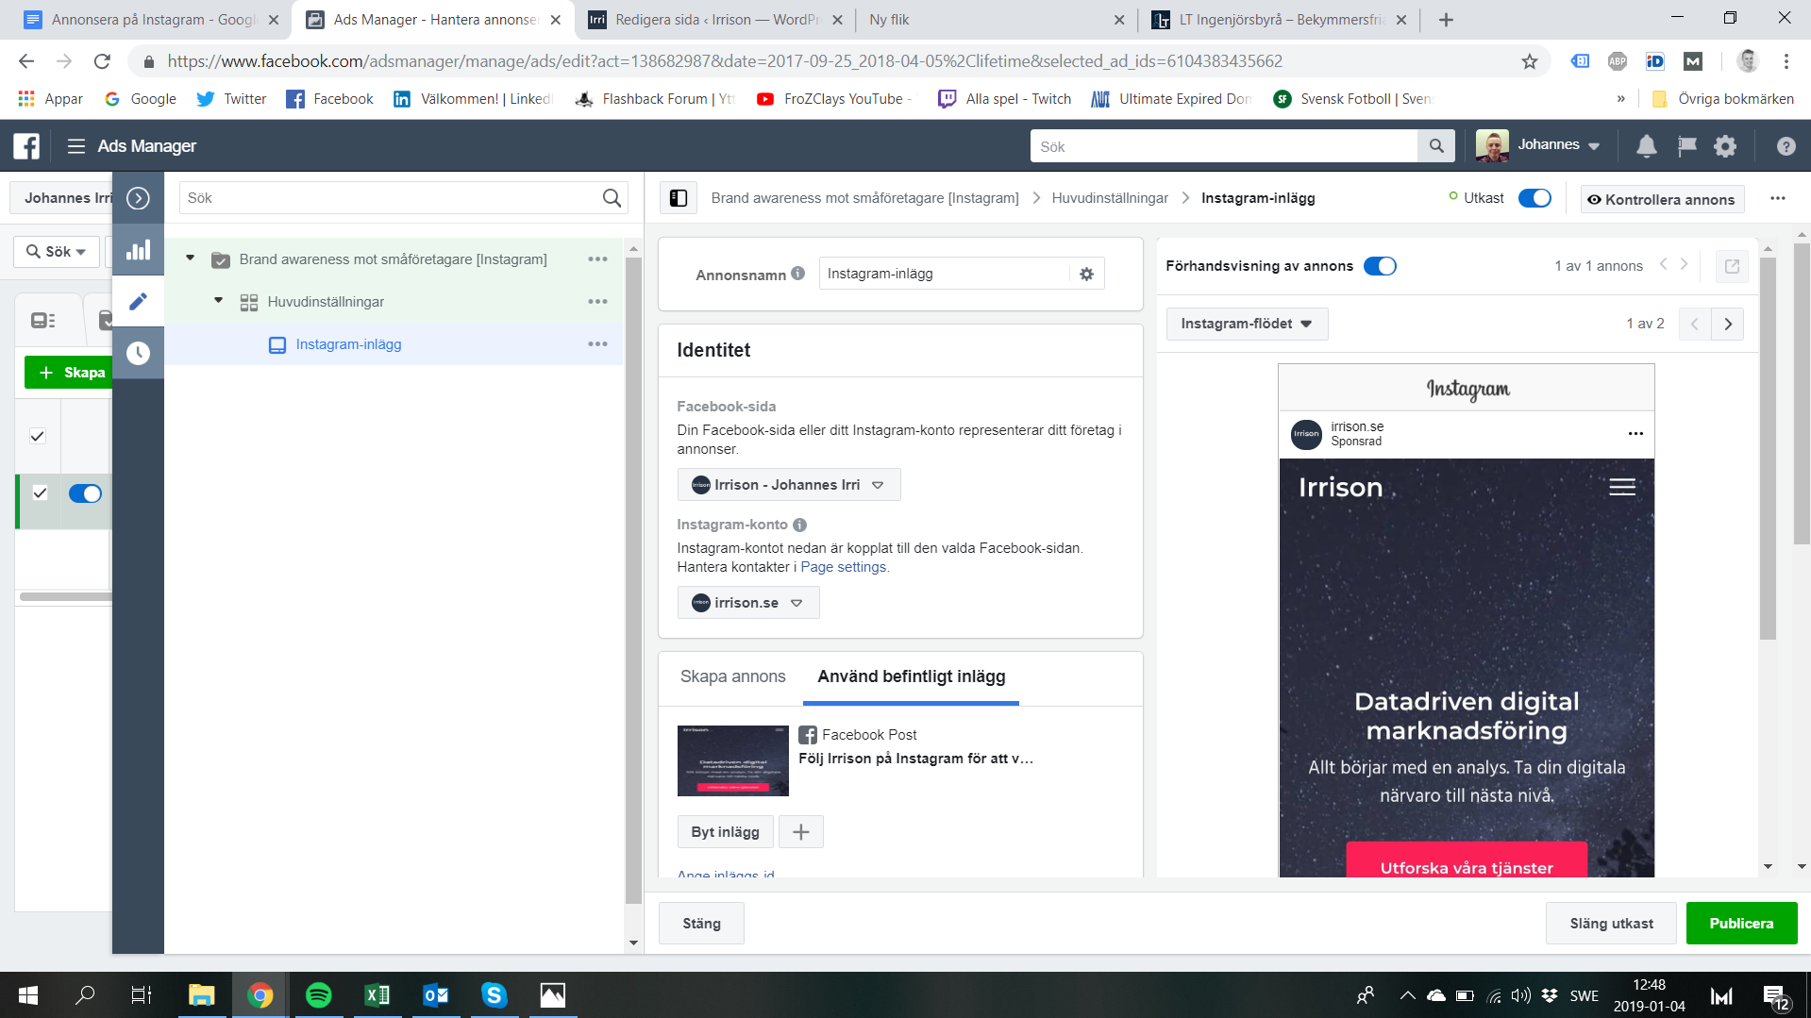Image resolution: width=1811 pixels, height=1018 pixels.
Task: Open the Instagram-flödet placement dropdown
Action: point(1246,324)
